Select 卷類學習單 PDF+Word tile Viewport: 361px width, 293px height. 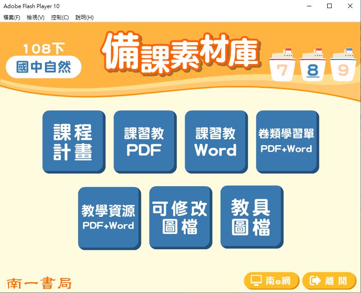click(287, 142)
